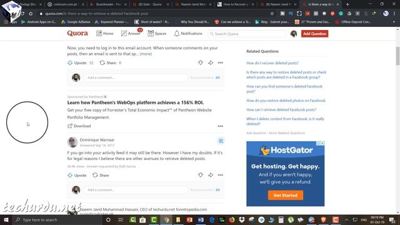The image size is (400, 225).
Task: Switch to How to Recover tab
Action: 235,4
